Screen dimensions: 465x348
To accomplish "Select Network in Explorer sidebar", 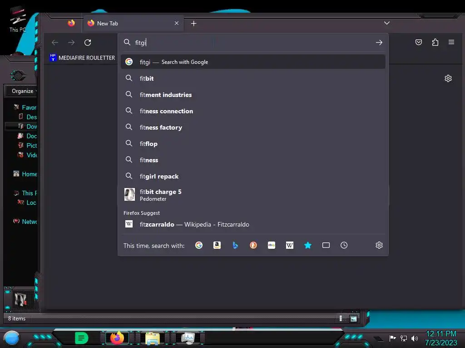I will click(25, 221).
